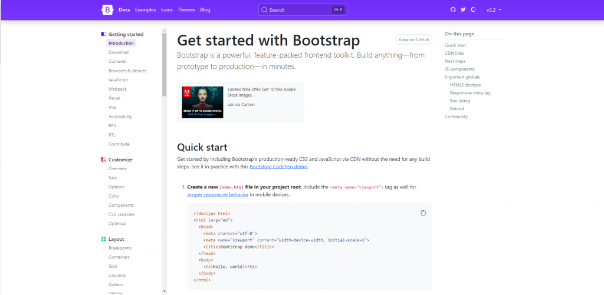
Task: Open Options under Customize
Action: [116, 187]
